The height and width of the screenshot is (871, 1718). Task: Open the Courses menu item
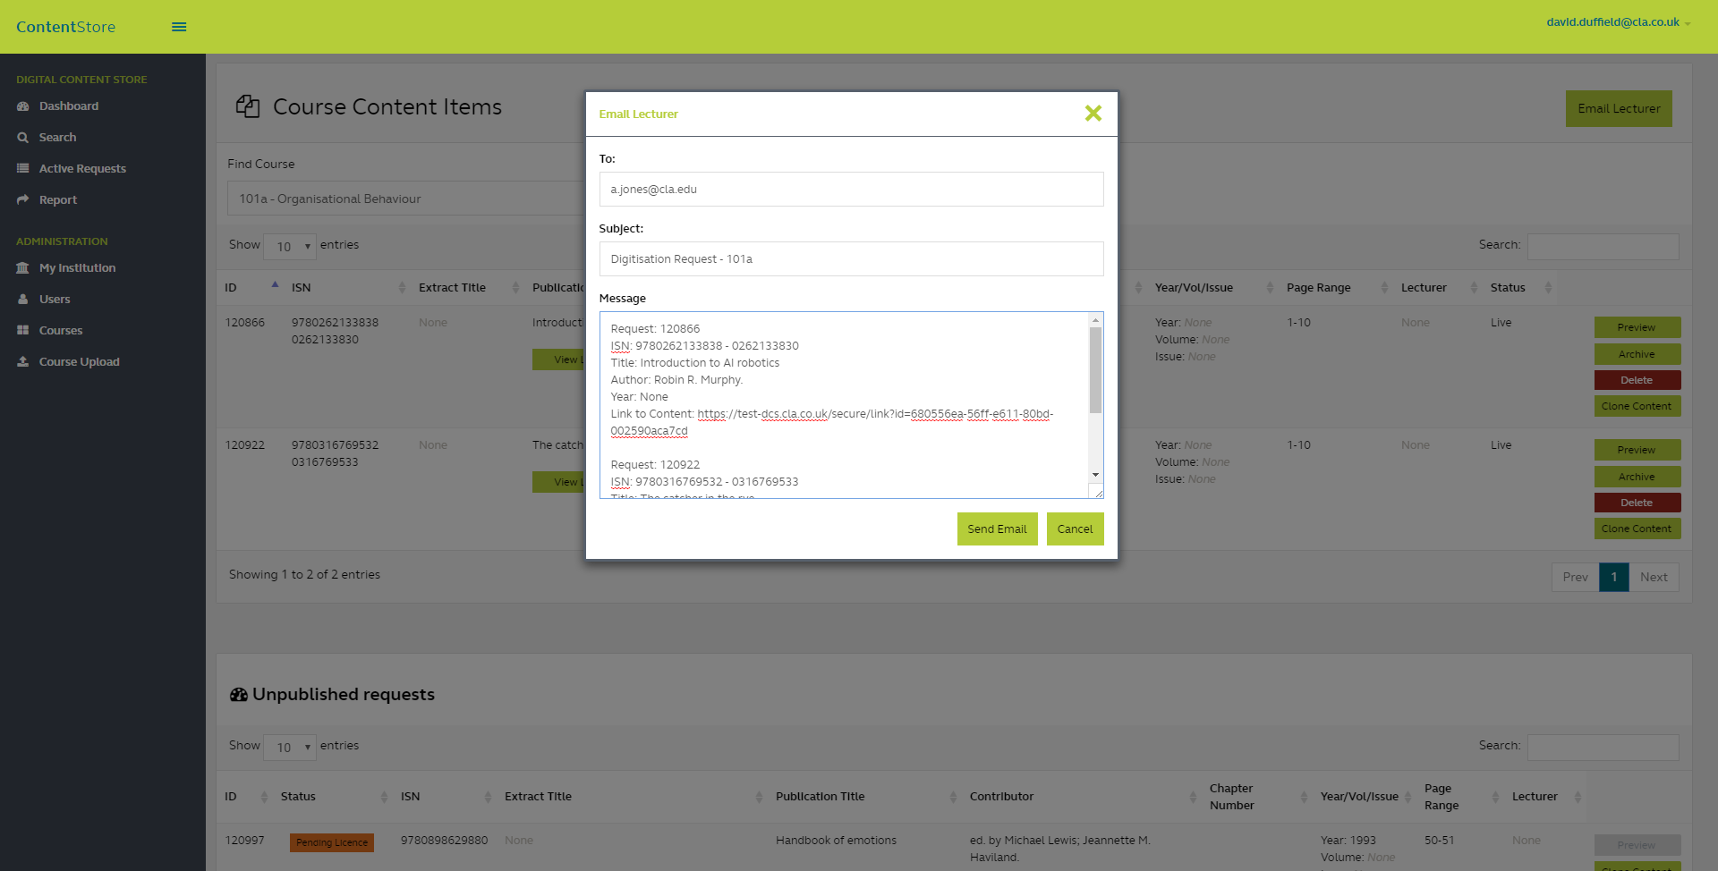[61, 331]
